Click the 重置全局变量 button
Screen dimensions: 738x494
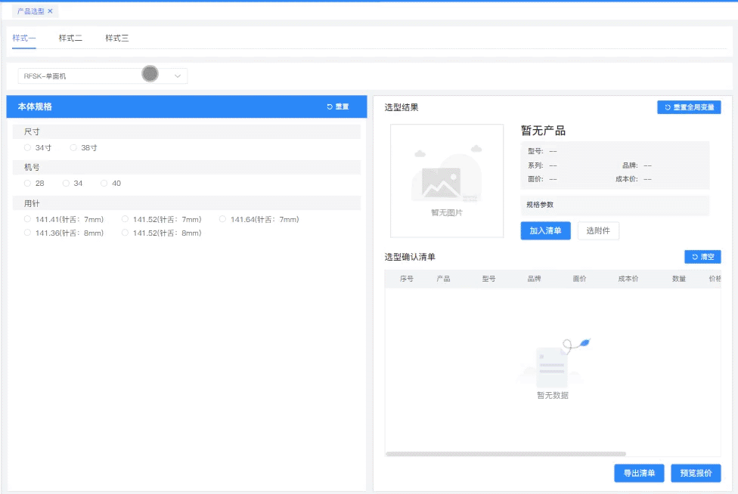point(689,107)
